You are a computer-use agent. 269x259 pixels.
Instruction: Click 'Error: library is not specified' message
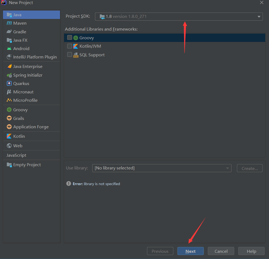[x=96, y=184]
